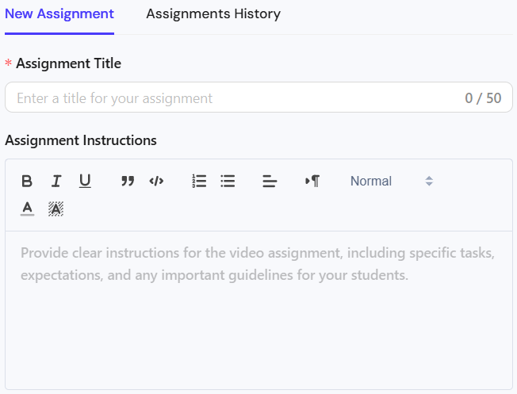Open the text alignment options
The width and height of the screenshot is (517, 394).
(x=270, y=181)
